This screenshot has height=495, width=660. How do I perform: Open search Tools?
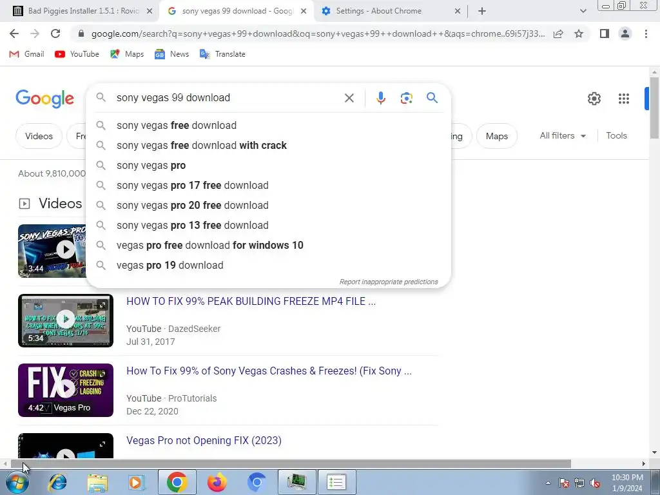(x=616, y=135)
